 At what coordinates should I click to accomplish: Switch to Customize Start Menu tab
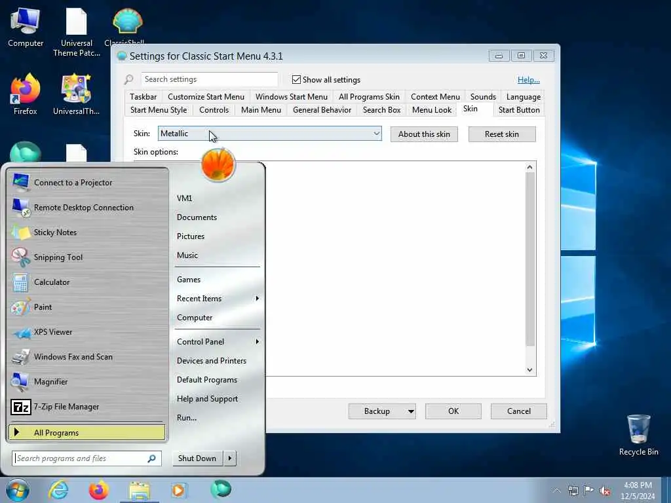coord(206,97)
